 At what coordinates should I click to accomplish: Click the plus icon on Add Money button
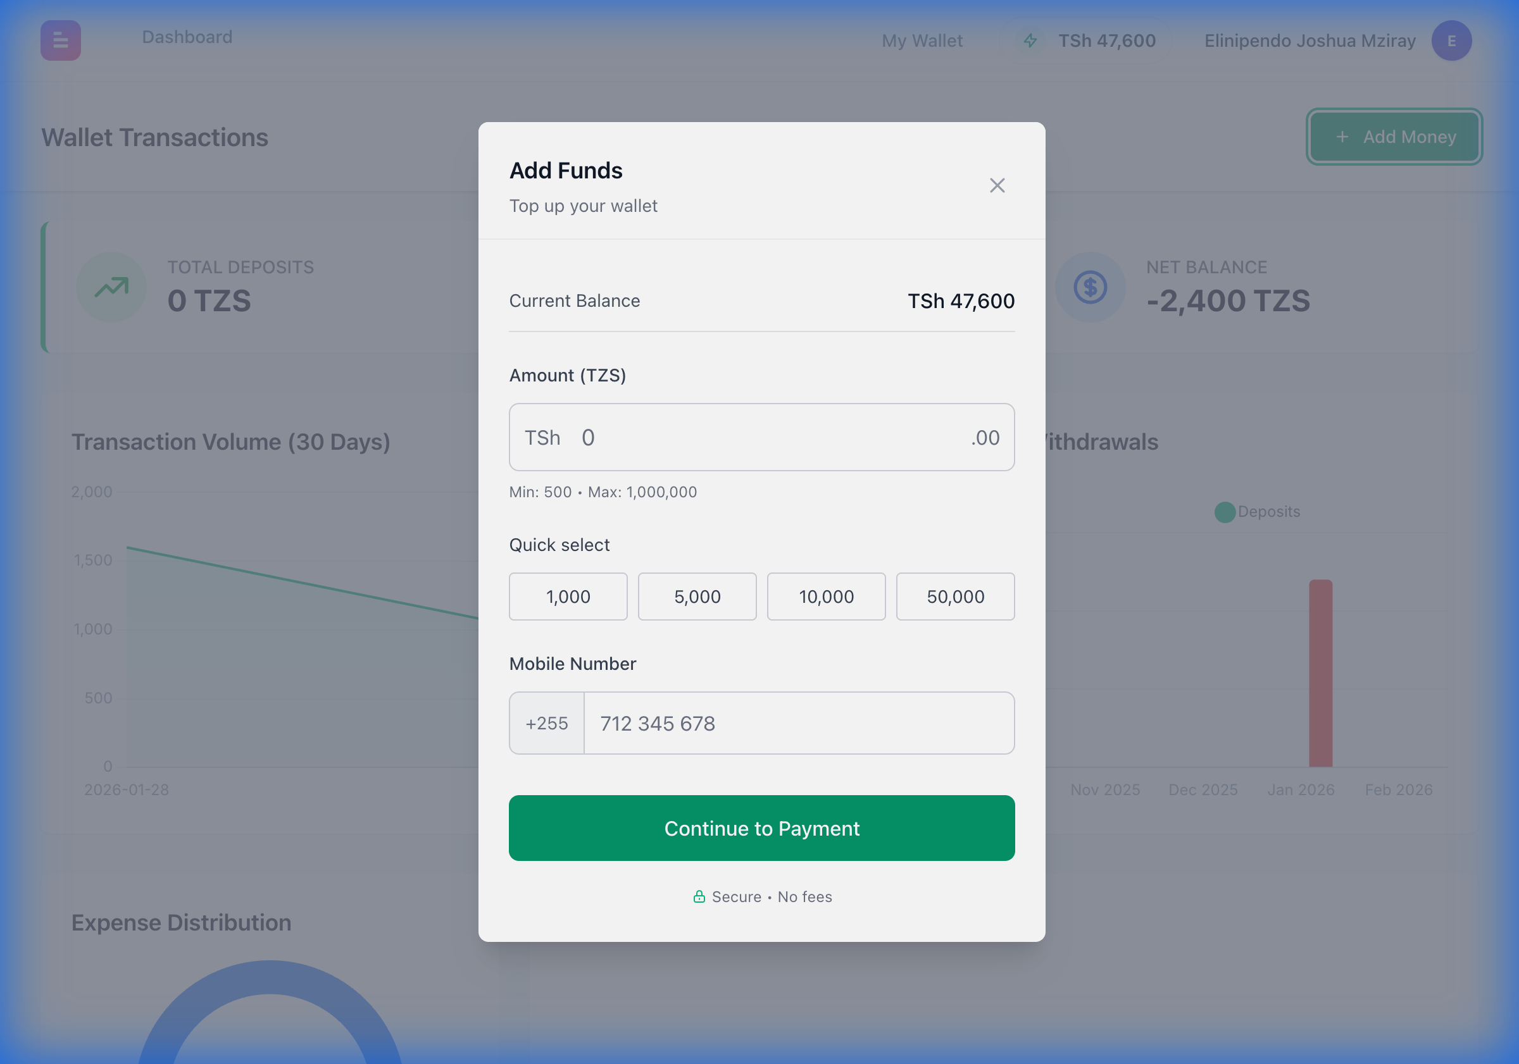[x=1342, y=137]
